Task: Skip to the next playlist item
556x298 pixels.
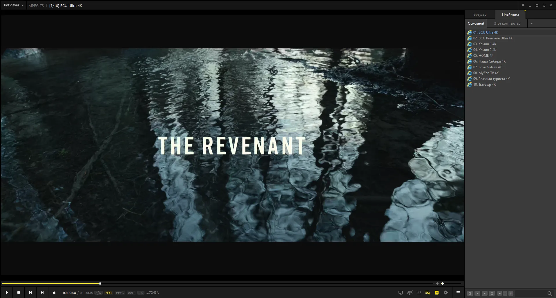Action: 42,292
